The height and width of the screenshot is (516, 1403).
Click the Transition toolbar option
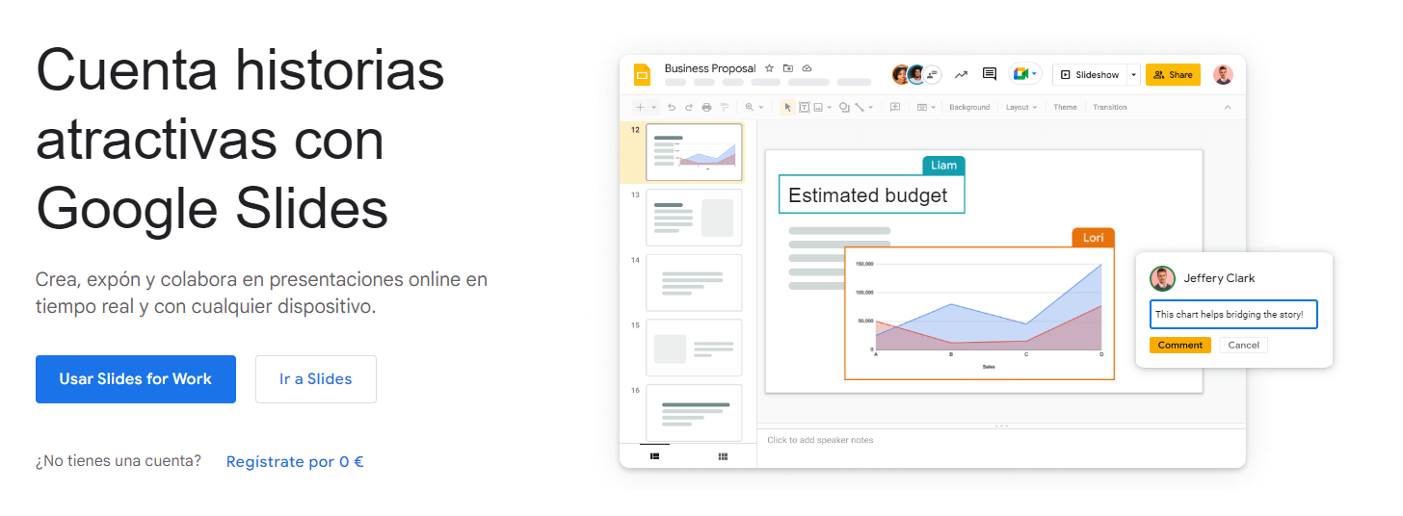[1110, 107]
